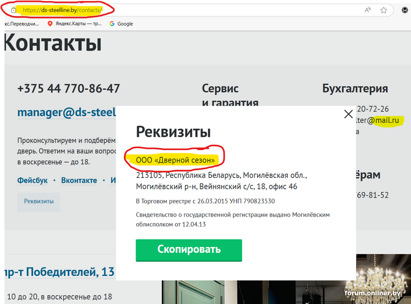Click the ООО «Дверной сезон» company name

click(x=175, y=160)
